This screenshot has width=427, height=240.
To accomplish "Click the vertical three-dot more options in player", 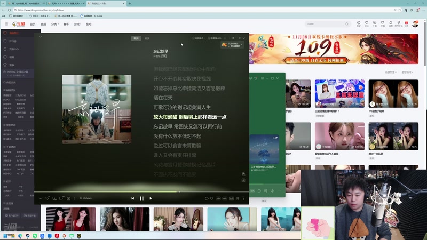I will coord(74,198).
